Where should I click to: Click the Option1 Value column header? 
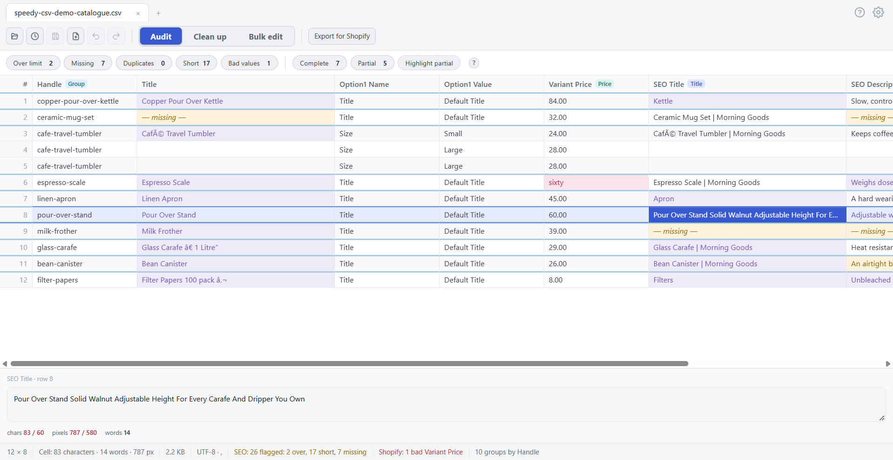point(491,84)
